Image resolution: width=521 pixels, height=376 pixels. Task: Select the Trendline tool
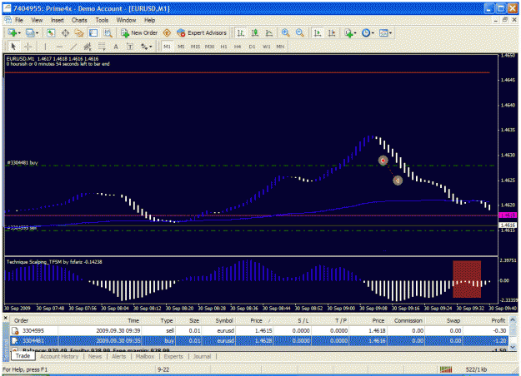[x=73, y=47]
